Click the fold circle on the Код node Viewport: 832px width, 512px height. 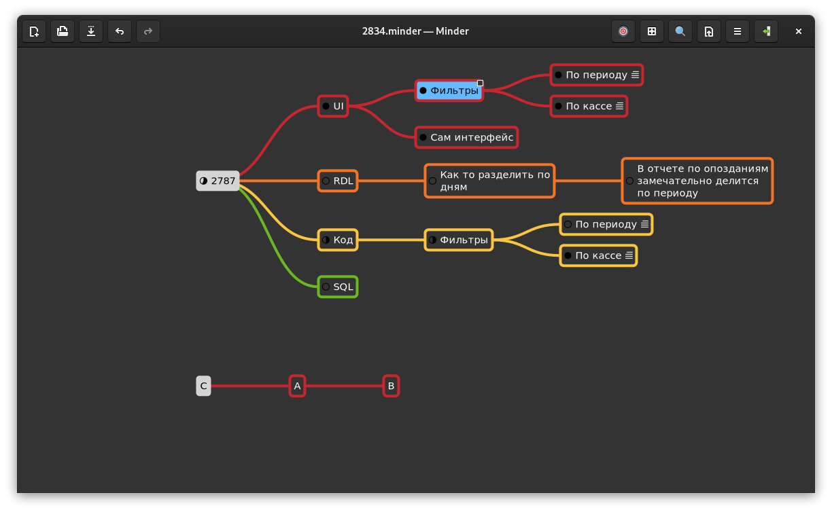click(325, 240)
